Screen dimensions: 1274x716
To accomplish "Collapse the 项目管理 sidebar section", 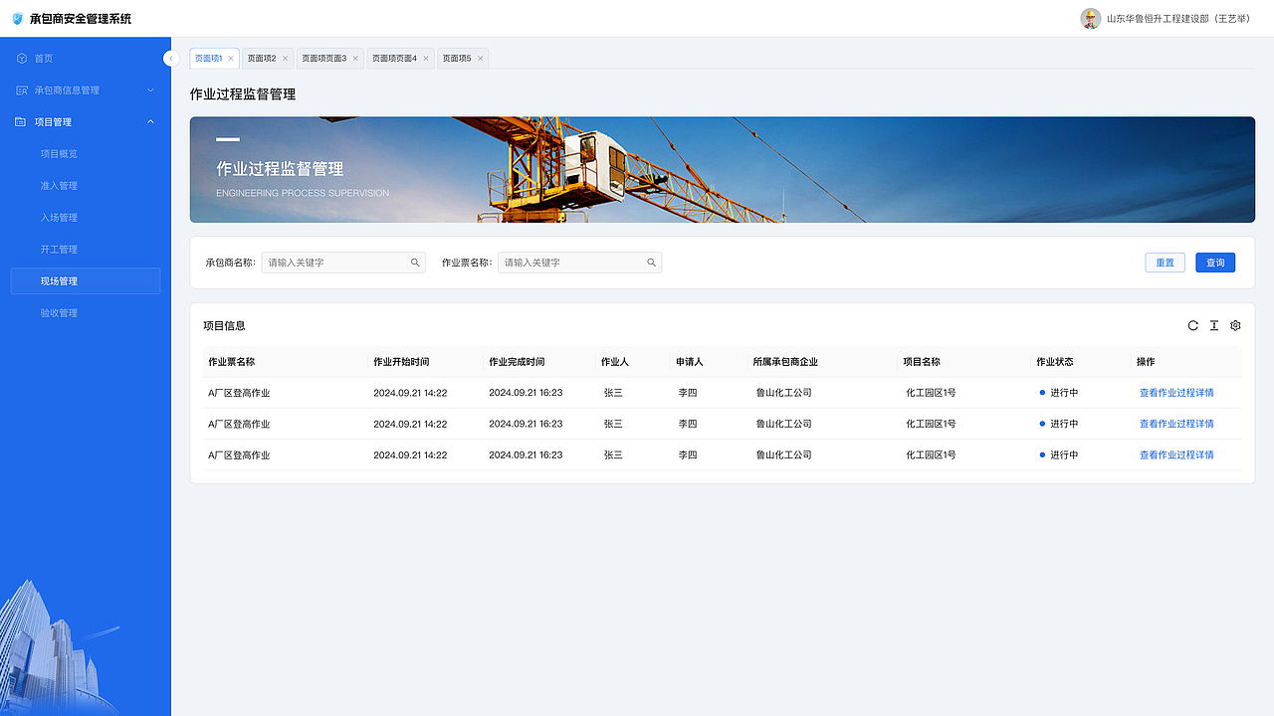I will (150, 121).
